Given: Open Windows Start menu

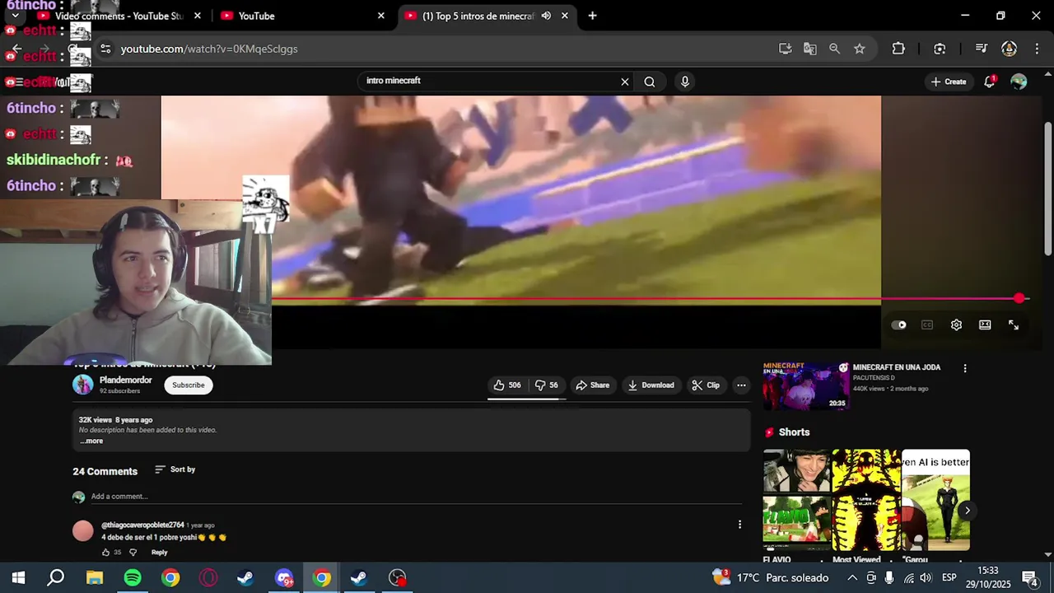Looking at the screenshot, I should pyautogui.click(x=18, y=578).
